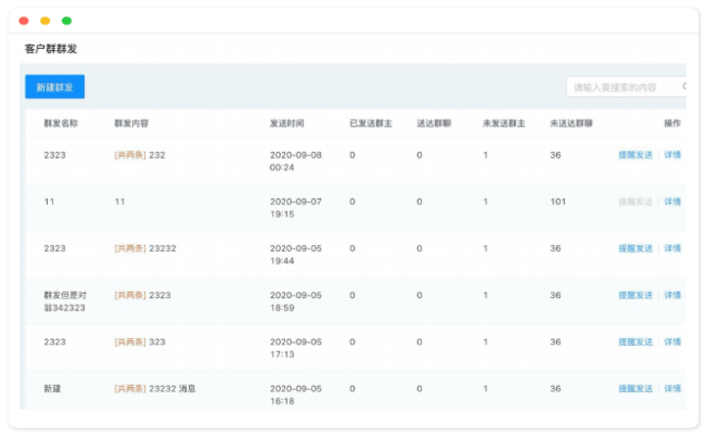This screenshot has height=437, width=706.
Task: Maximize the window using the green button
Action: (x=67, y=21)
